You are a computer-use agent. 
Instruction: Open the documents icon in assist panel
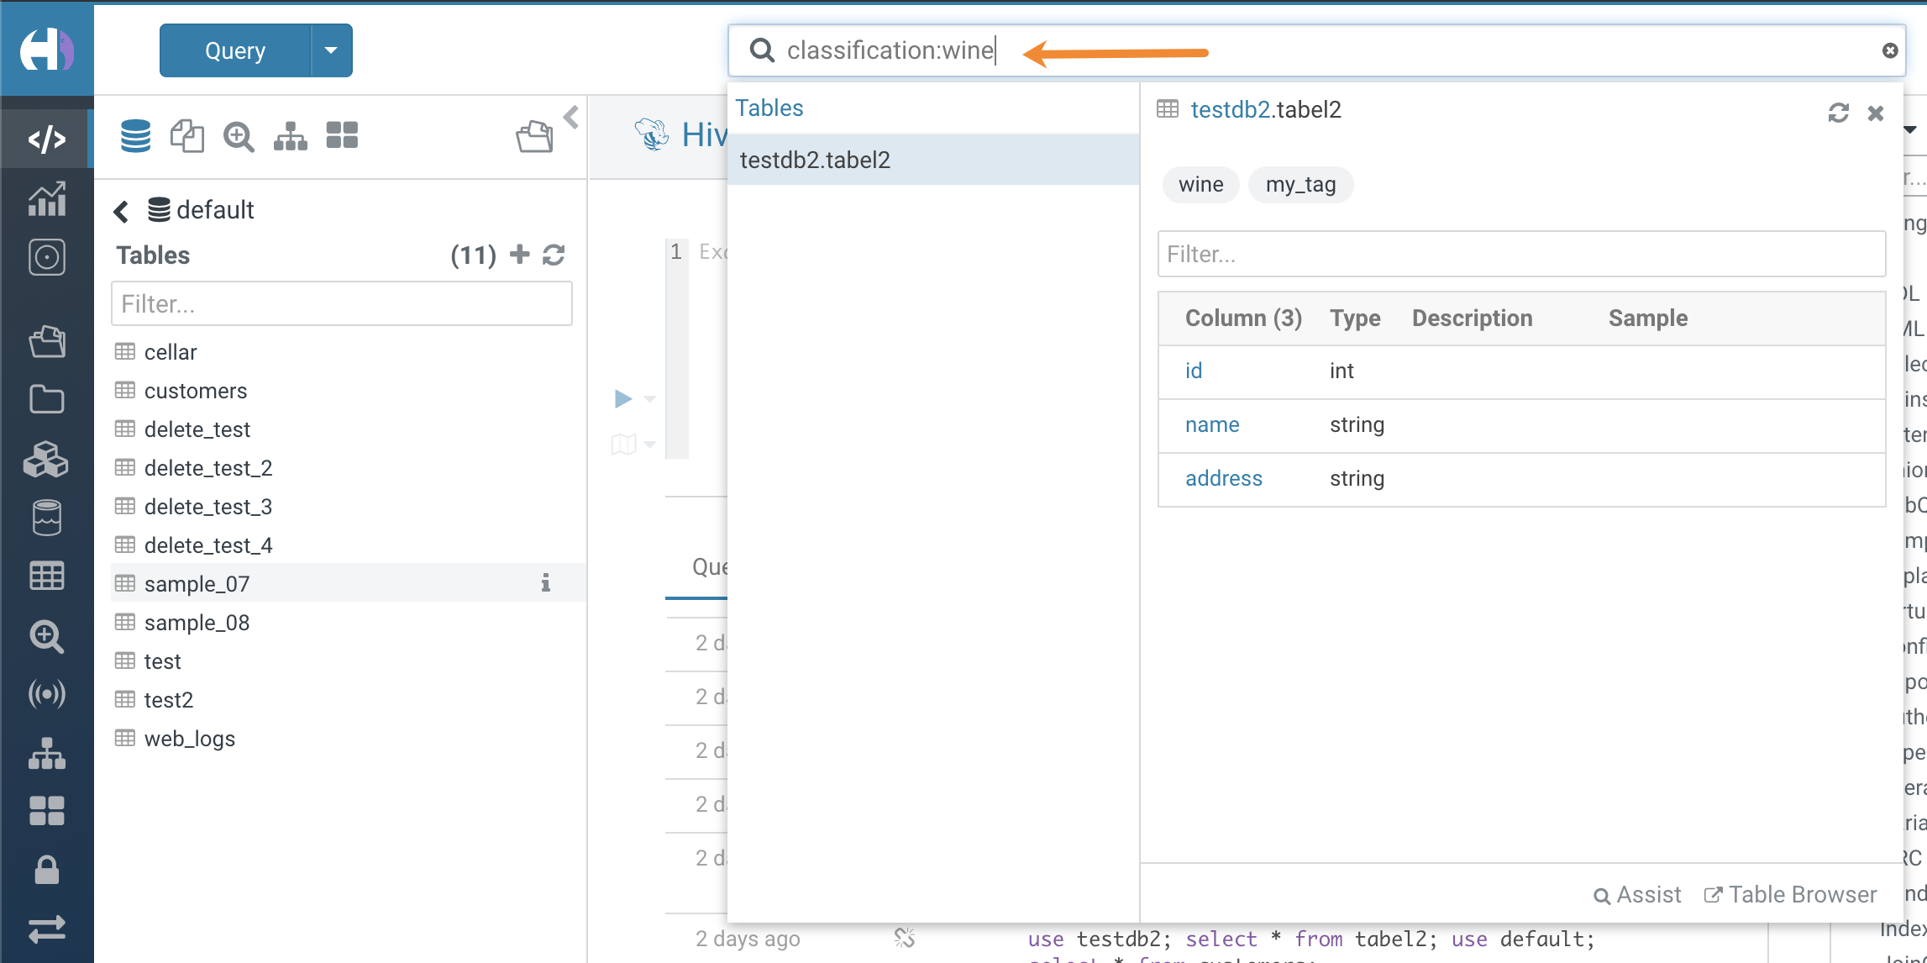point(186,135)
